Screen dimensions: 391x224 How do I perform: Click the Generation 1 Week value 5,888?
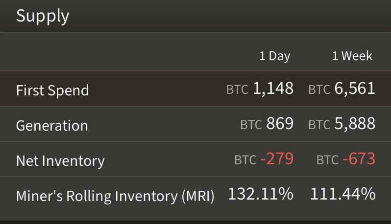pyautogui.click(x=355, y=124)
